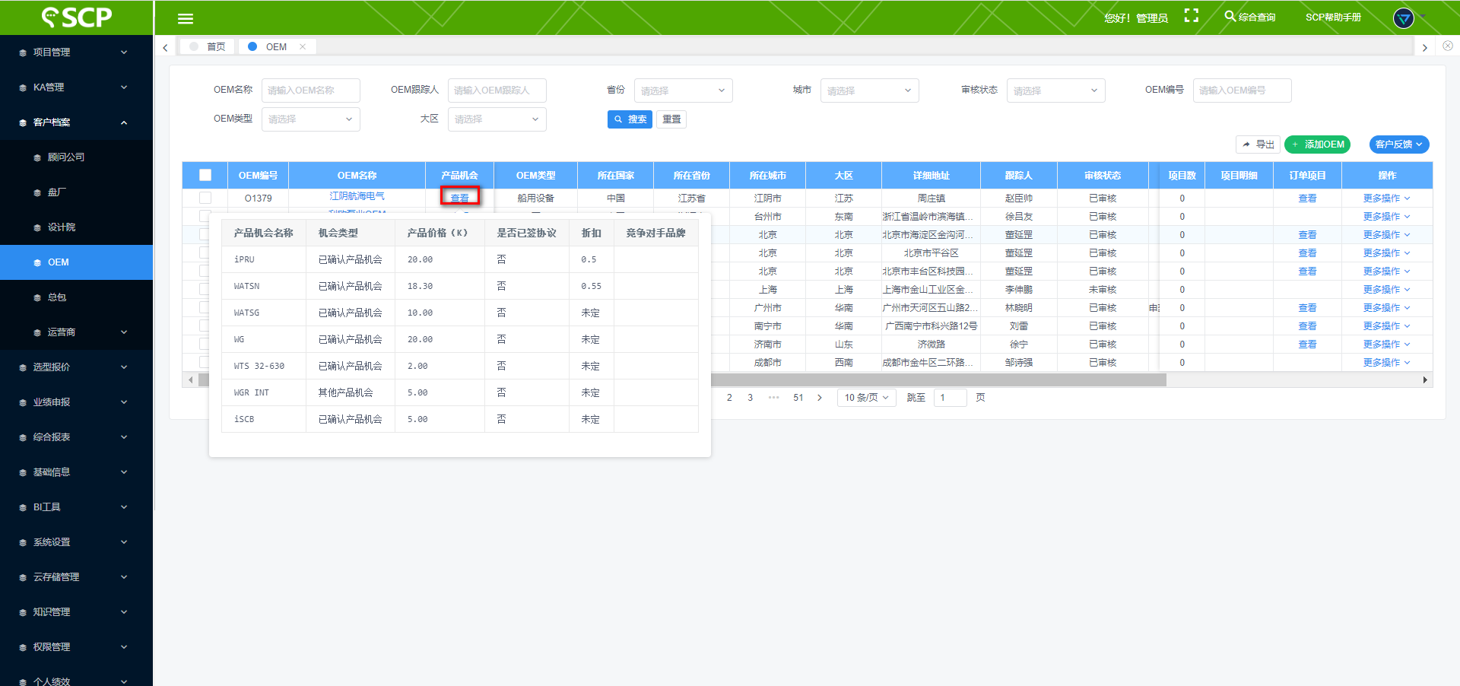
Task: Click the iPRU product opportunity cell
Action: tap(264, 259)
